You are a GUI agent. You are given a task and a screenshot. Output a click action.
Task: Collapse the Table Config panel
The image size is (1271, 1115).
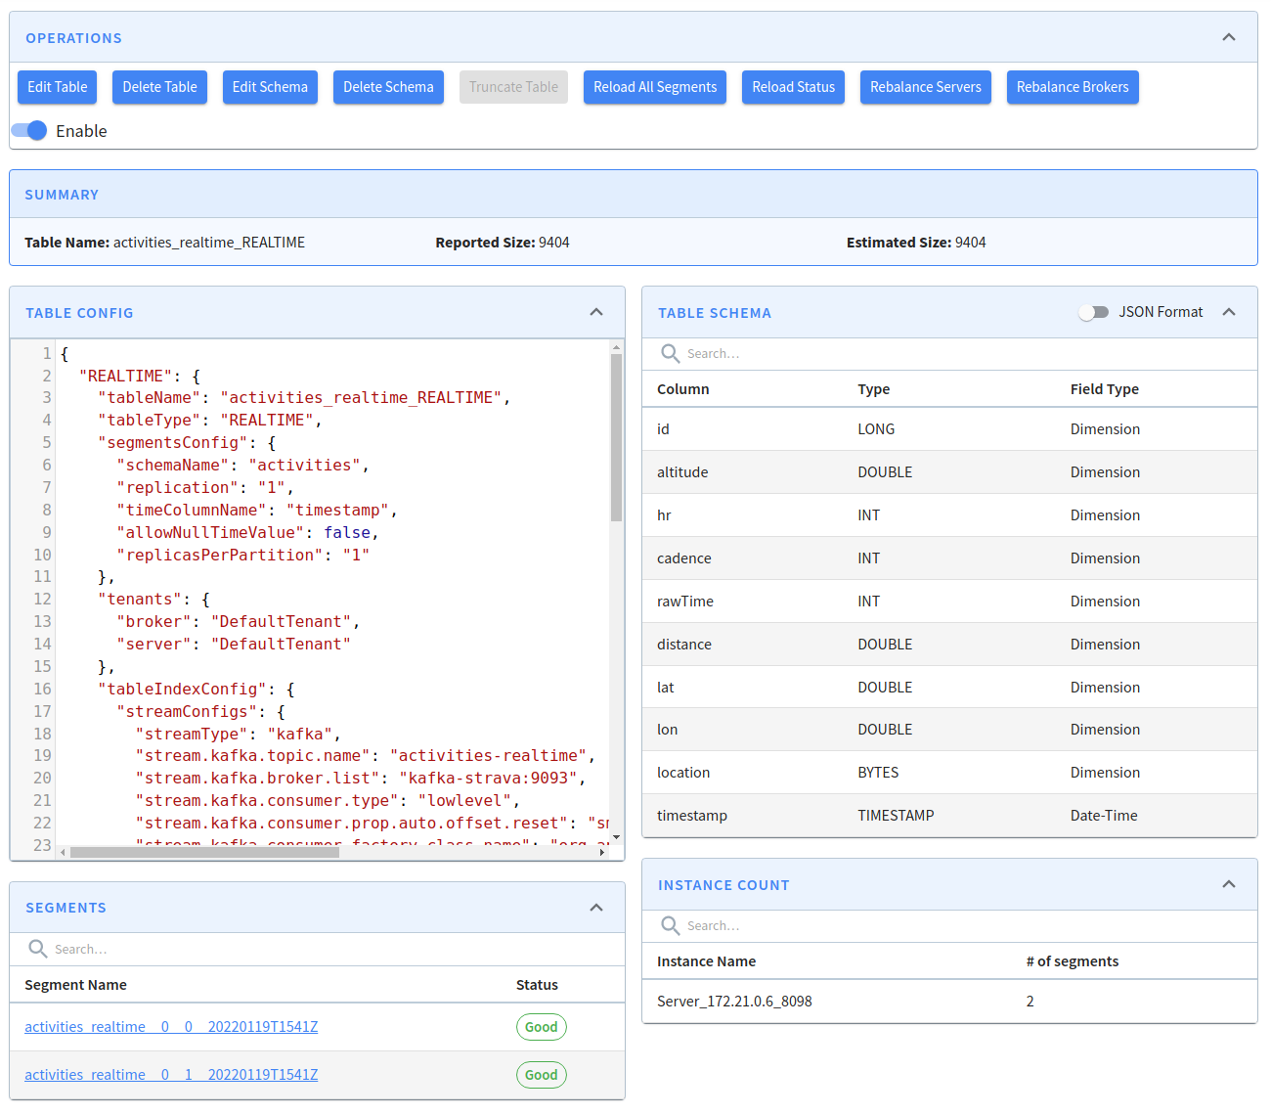point(596,311)
